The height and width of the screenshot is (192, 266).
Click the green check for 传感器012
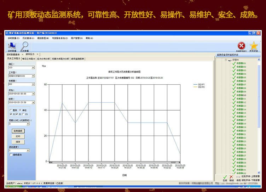click(234, 102)
